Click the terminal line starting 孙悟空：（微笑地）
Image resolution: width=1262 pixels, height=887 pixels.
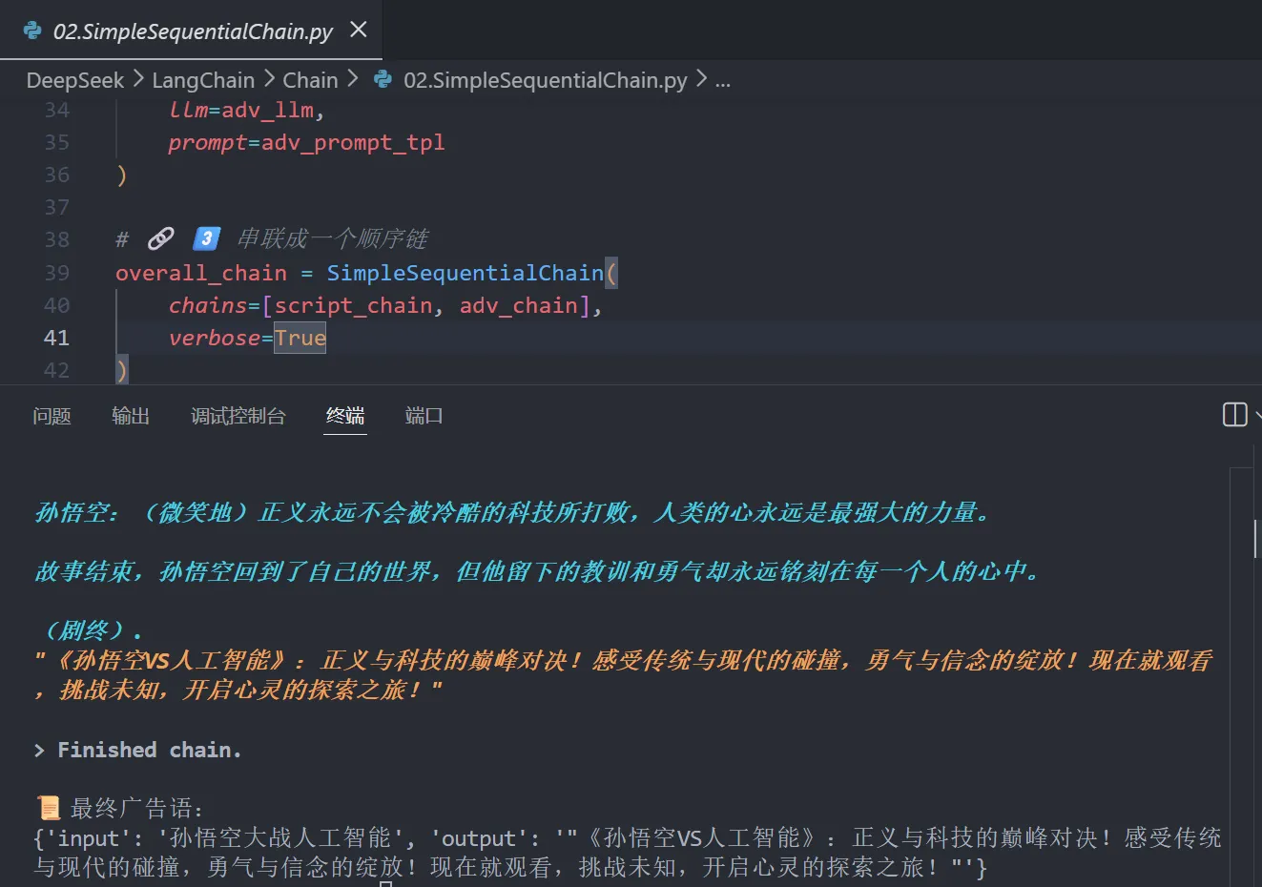point(513,512)
